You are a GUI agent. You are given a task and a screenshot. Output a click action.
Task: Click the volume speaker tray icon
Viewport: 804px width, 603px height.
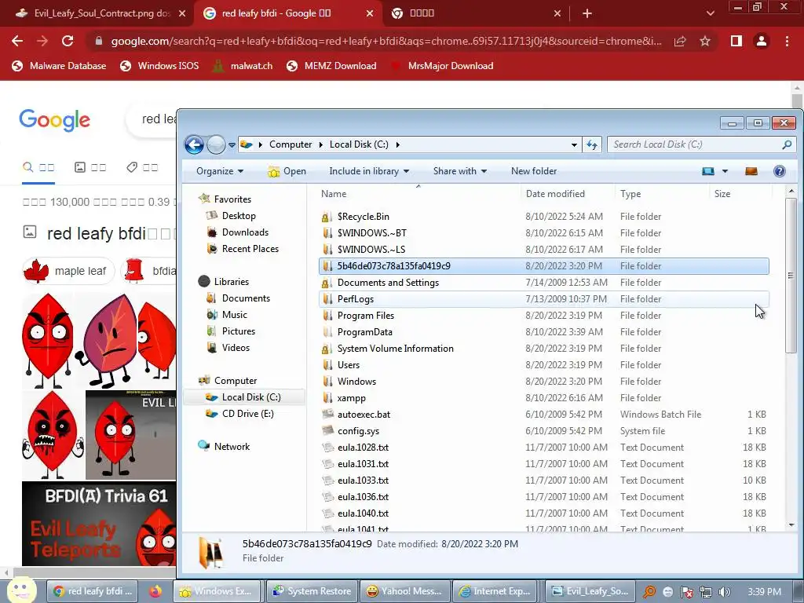coord(724,592)
